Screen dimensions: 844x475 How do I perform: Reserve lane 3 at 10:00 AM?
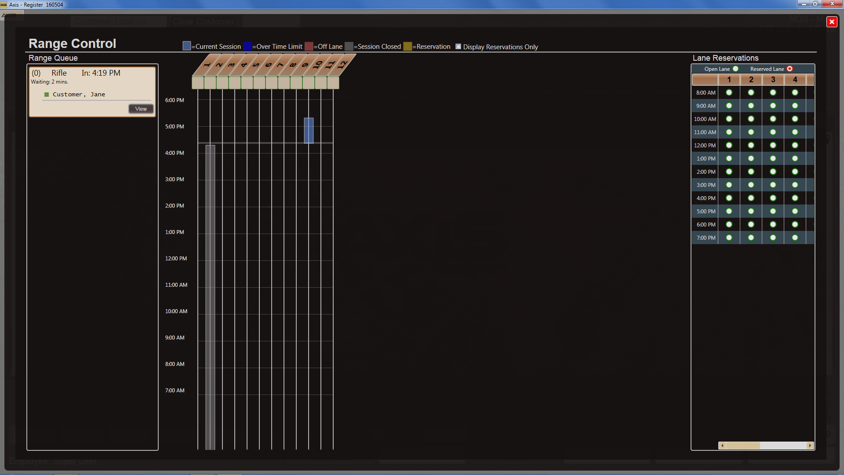pos(773,119)
